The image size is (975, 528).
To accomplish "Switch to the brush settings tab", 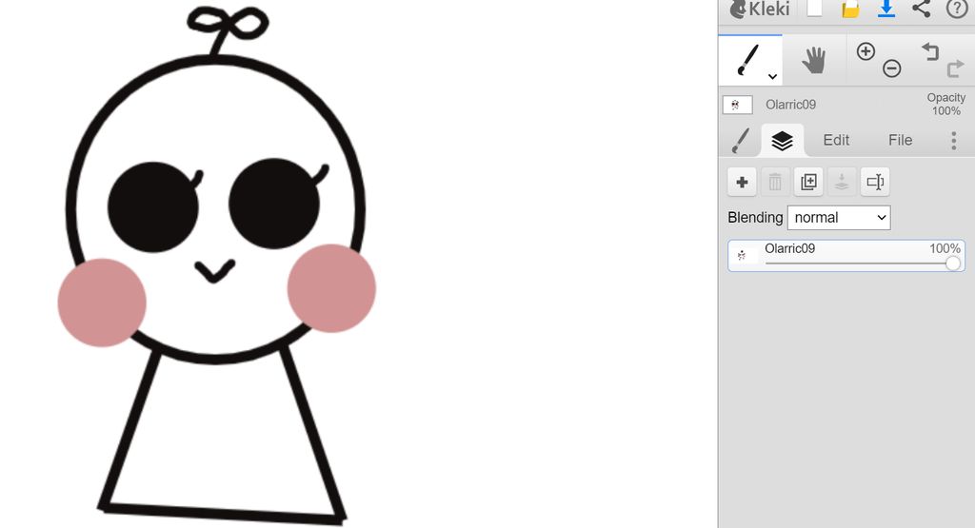I will coord(740,141).
